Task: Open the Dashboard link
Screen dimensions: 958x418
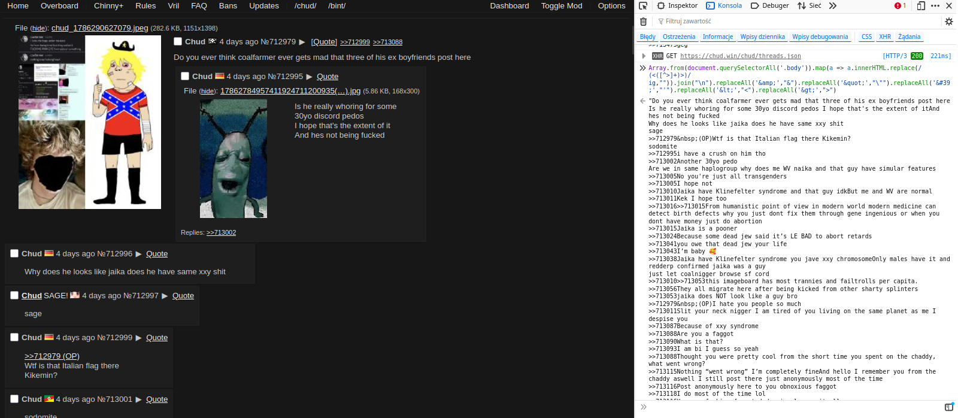Action: [510, 5]
